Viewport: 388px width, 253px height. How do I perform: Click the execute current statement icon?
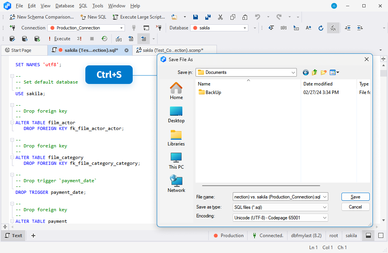click(x=80, y=39)
